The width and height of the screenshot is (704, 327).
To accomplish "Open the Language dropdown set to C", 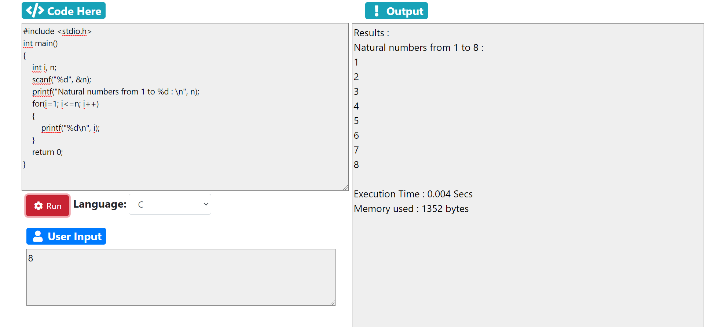I will click(169, 204).
